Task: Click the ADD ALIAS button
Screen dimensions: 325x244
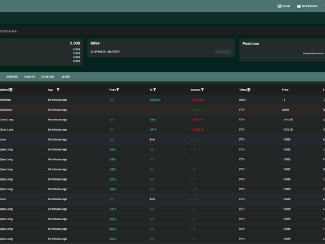Action: tap(223, 52)
